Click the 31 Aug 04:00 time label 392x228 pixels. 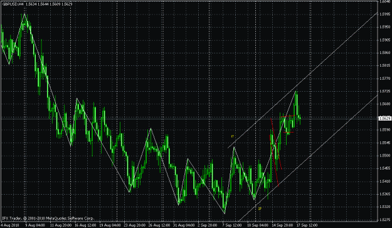184,225
